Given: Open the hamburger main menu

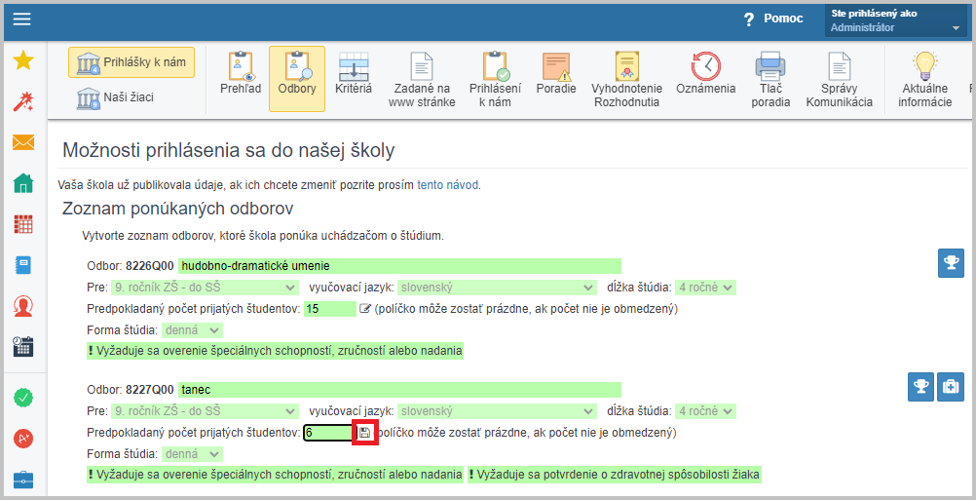Looking at the screenshot, I should point(21,19).
